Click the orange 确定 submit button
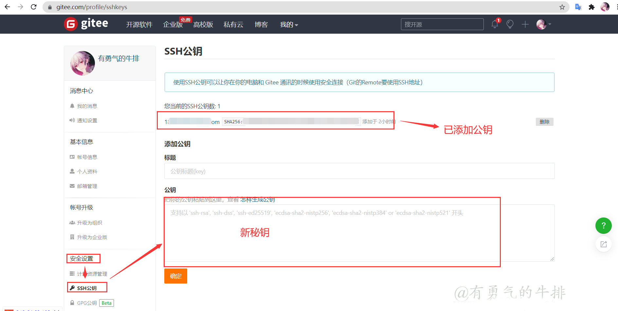This screenshot has height=311, width=618. (175, 276)
